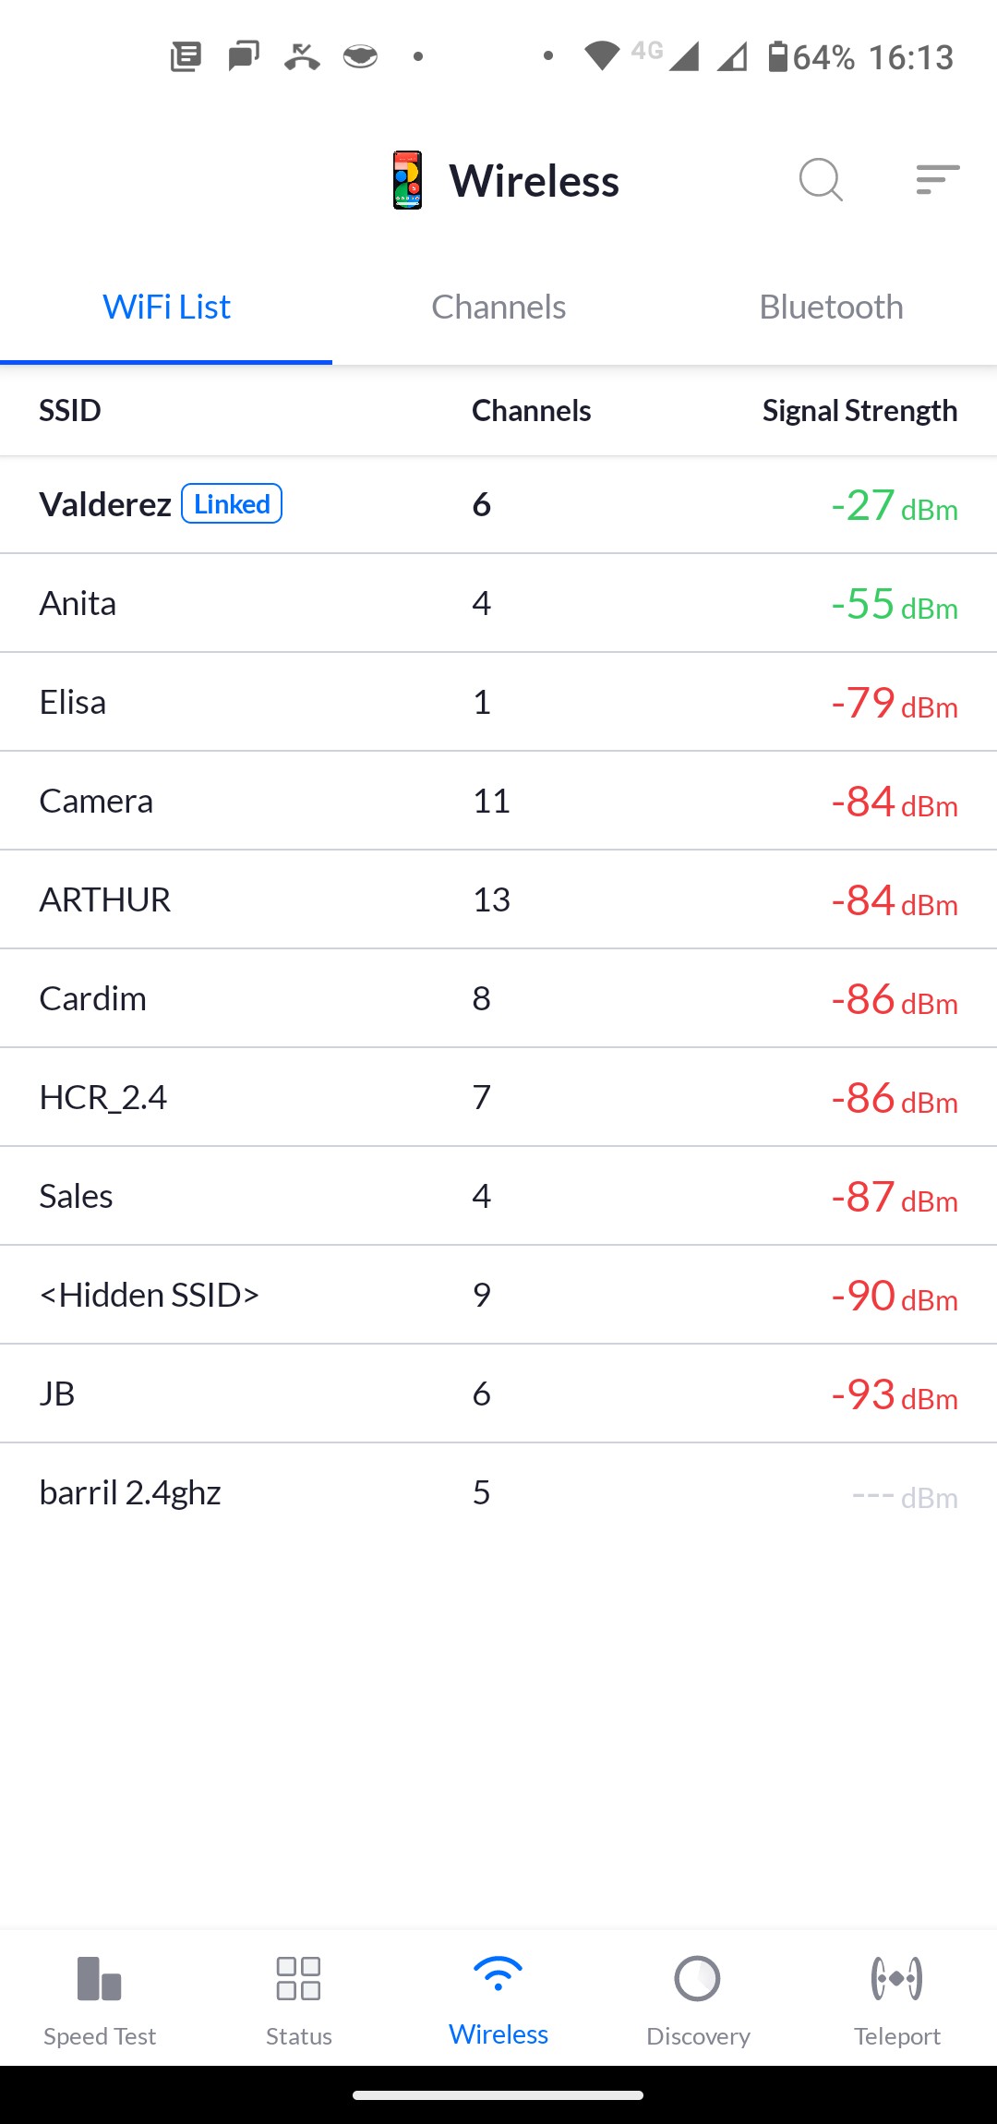Select the HCR_2.4 network row

coord(498,1097)
